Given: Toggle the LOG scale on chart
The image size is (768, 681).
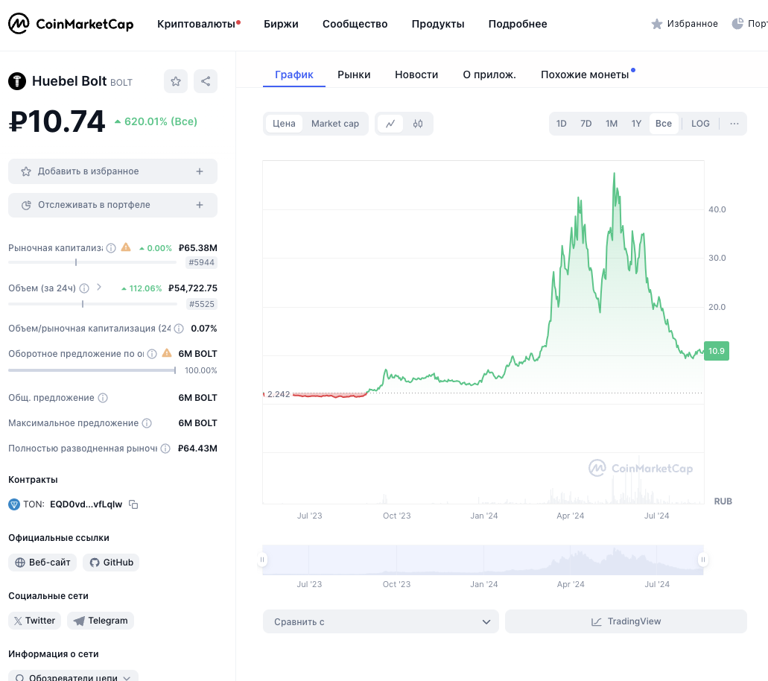Looking at the screenshot, I should [x=700, y=124].
